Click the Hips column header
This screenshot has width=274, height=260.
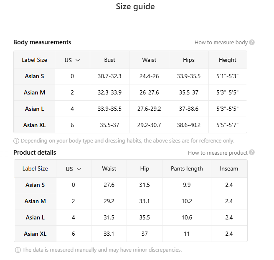pos(188,60)
